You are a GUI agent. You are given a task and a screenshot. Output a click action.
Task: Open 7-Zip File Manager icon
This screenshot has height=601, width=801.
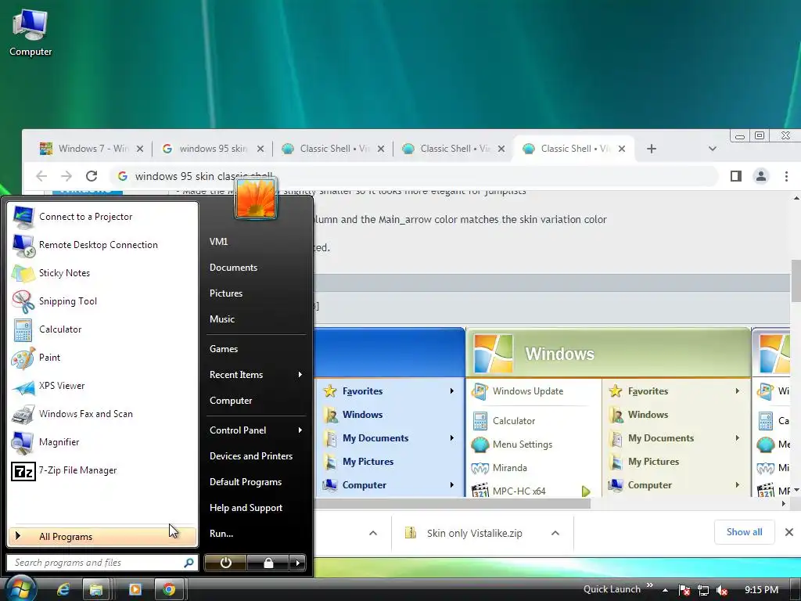pyautogui.click(x=23, y=470)
